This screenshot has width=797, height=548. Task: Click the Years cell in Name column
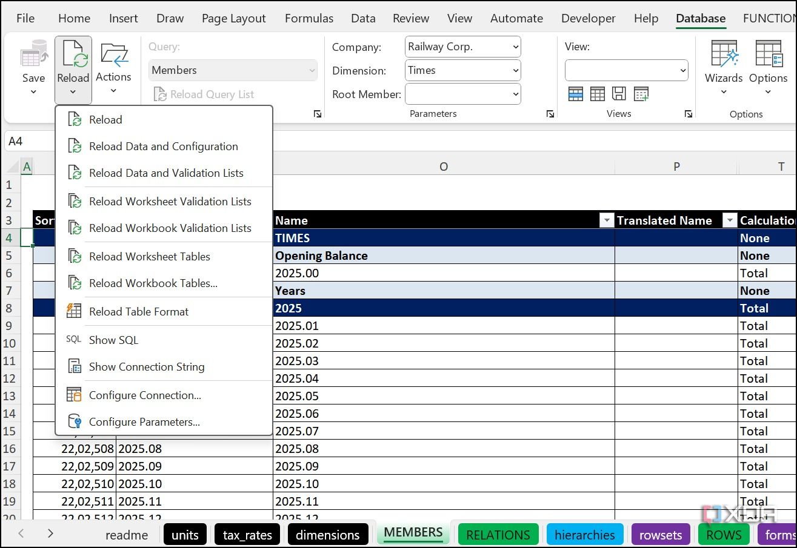coord(444,291)
